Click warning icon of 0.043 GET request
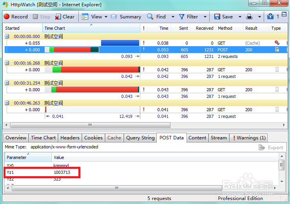 (144, 89)
